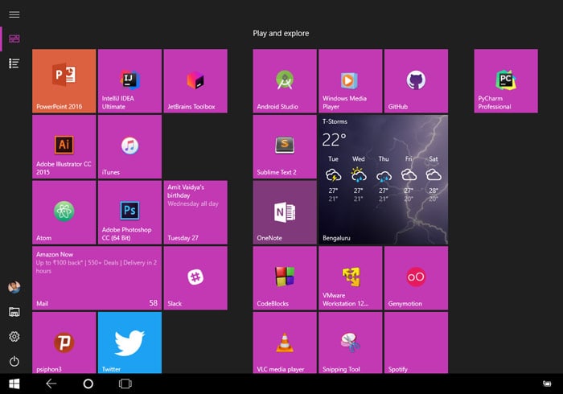Open the iTunes tile

[129, 147]
